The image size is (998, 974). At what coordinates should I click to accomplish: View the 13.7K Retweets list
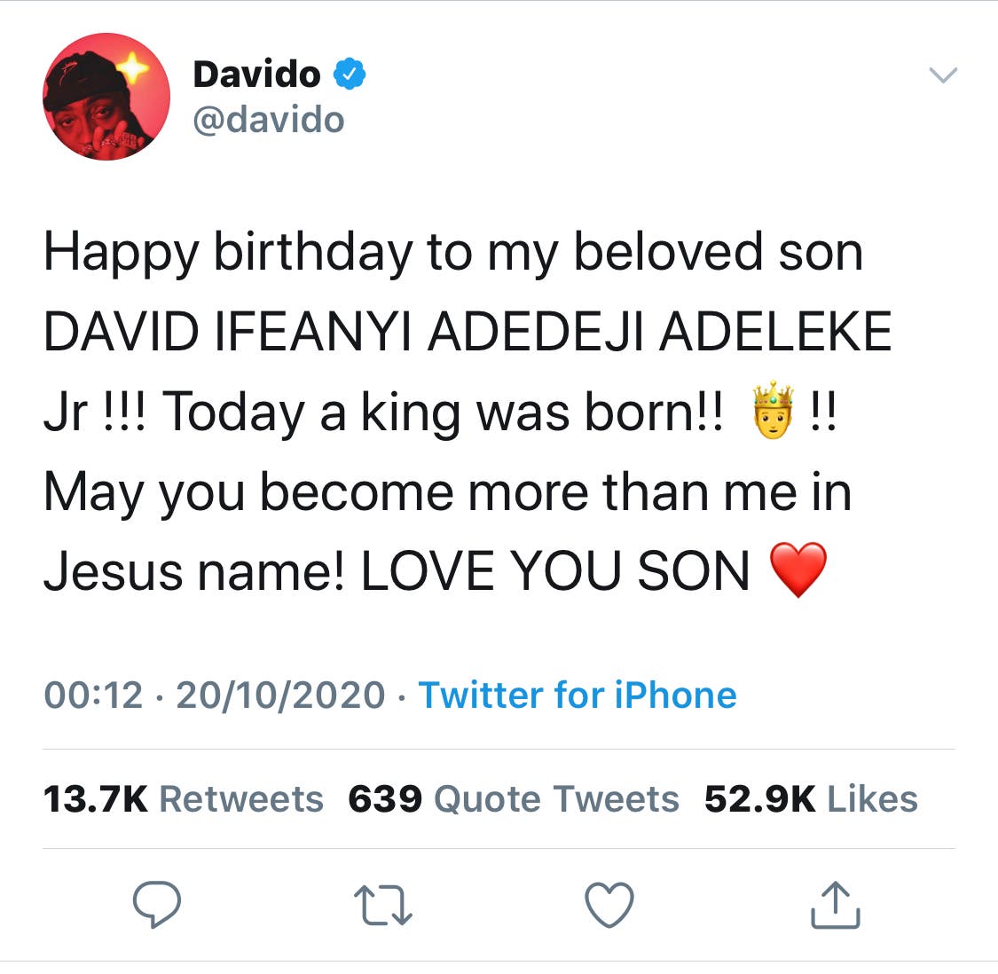[x=183, y=799]
